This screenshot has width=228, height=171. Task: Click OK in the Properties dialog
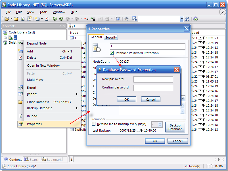pos(155,141)
